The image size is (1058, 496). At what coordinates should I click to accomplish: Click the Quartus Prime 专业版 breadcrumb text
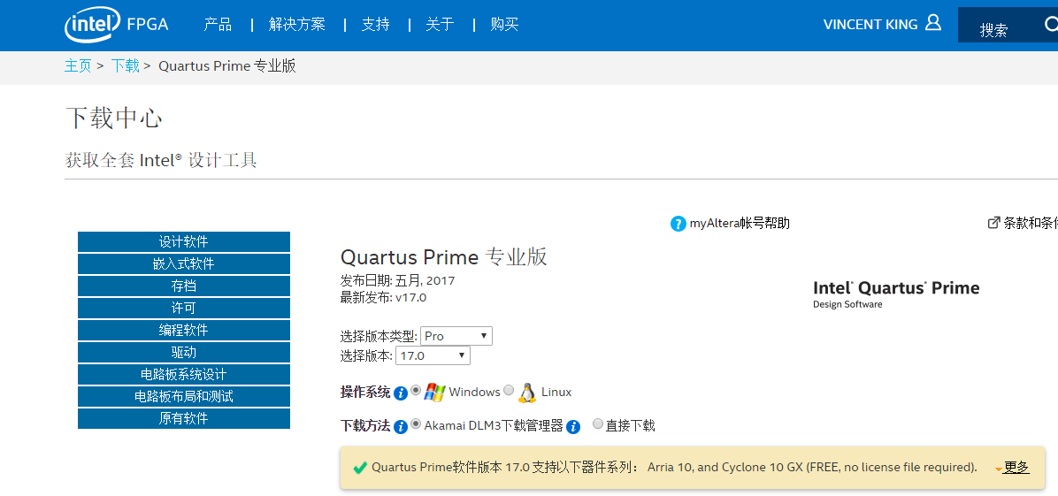click(x=226, y=66)
